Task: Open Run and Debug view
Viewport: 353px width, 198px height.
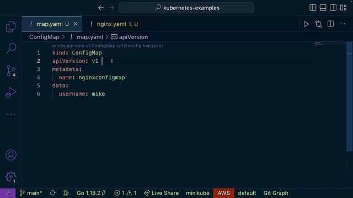Action: pyautogui.click(x=11, y=92)
